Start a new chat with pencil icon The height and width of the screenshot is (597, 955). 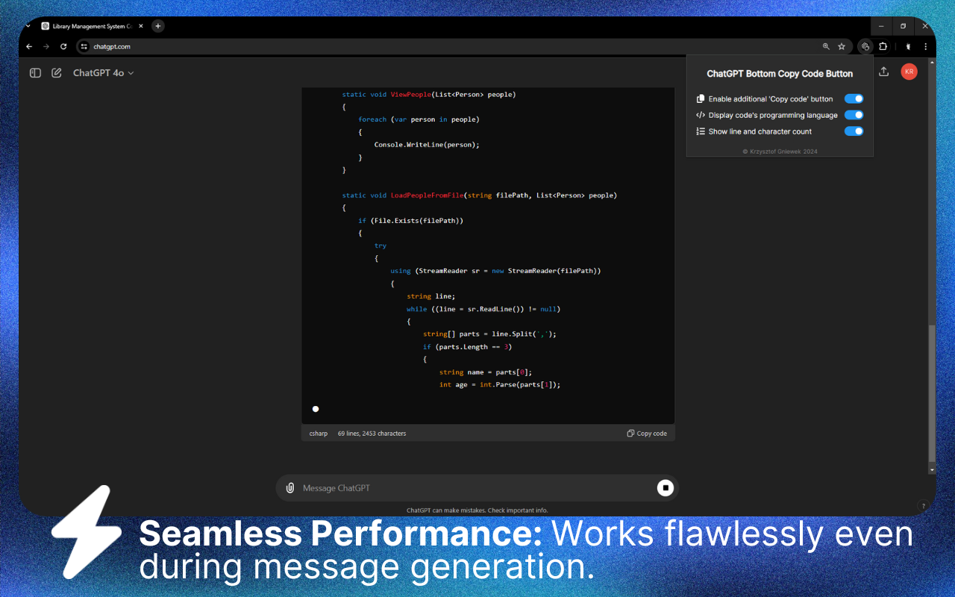57,73
